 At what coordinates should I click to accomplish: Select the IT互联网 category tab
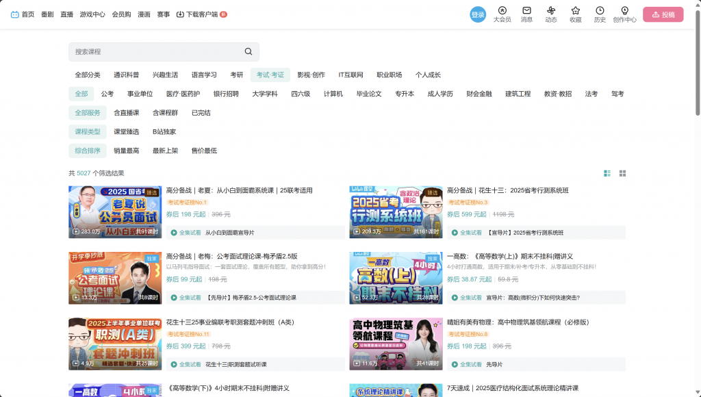351,75
